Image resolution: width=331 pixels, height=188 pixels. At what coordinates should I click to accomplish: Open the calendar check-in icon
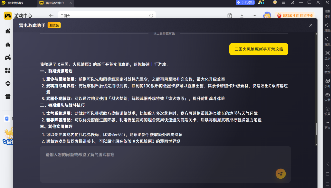pos(230,15)
